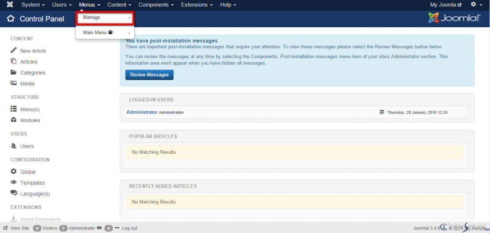Click the settings gear icon in top bar
The height and width of the screenshot is (233, 490).
coord(473,4)
